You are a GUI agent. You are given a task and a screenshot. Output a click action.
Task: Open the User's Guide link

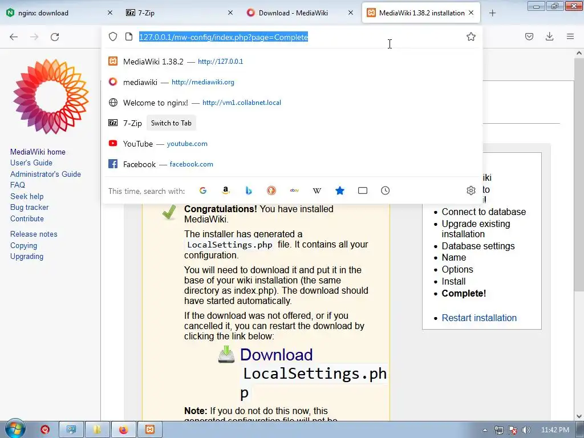(x=31, y=163)
